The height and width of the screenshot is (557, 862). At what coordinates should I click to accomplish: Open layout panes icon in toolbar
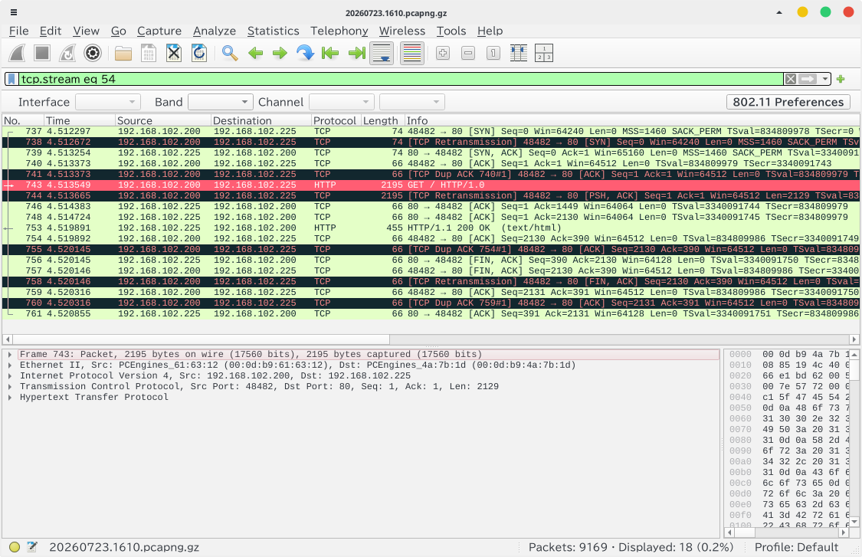coord(544,54)
